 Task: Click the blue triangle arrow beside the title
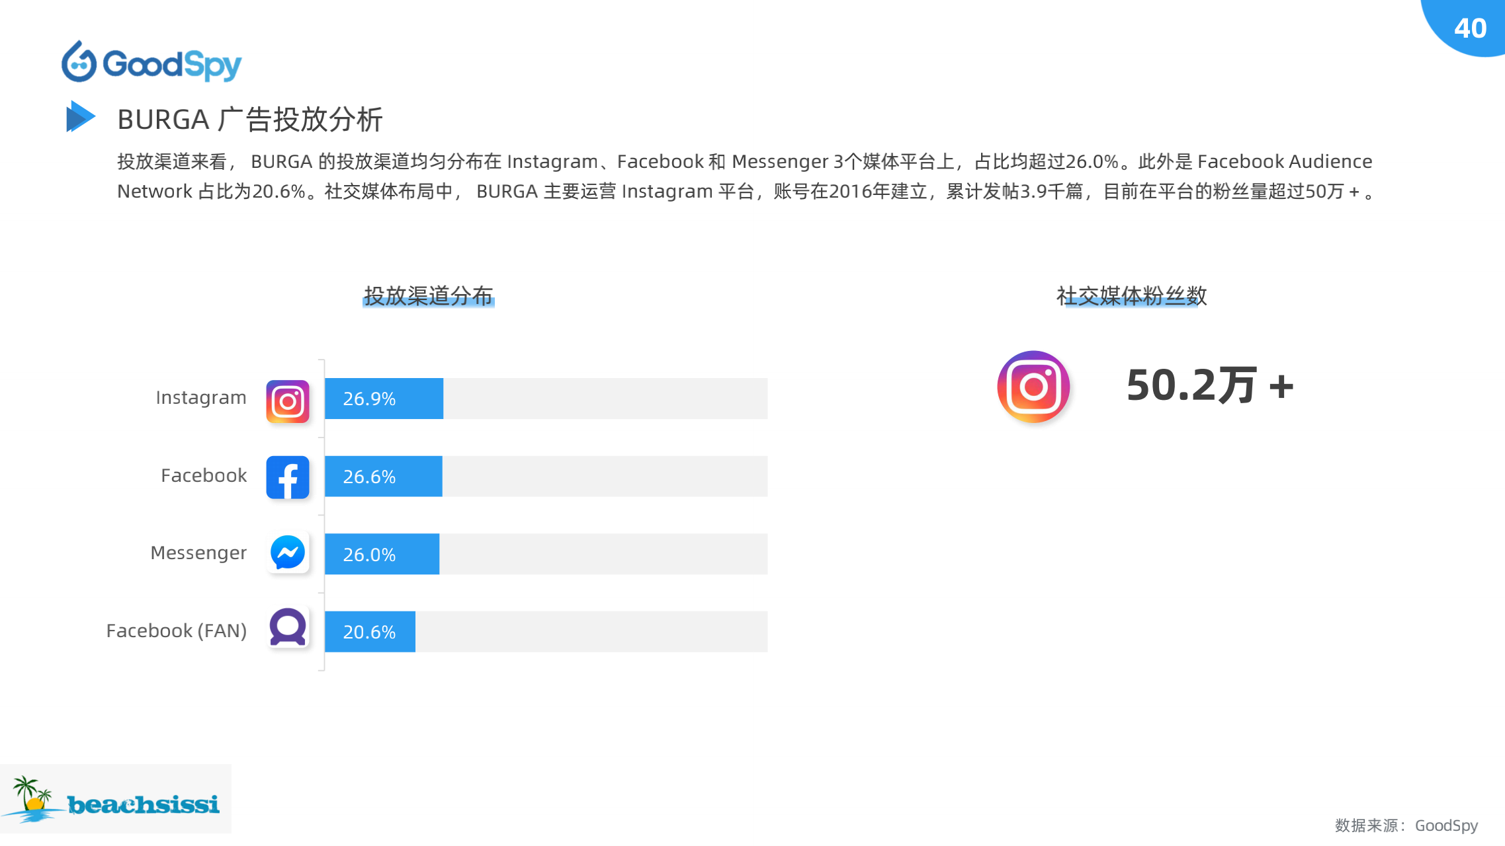point(80,117)
